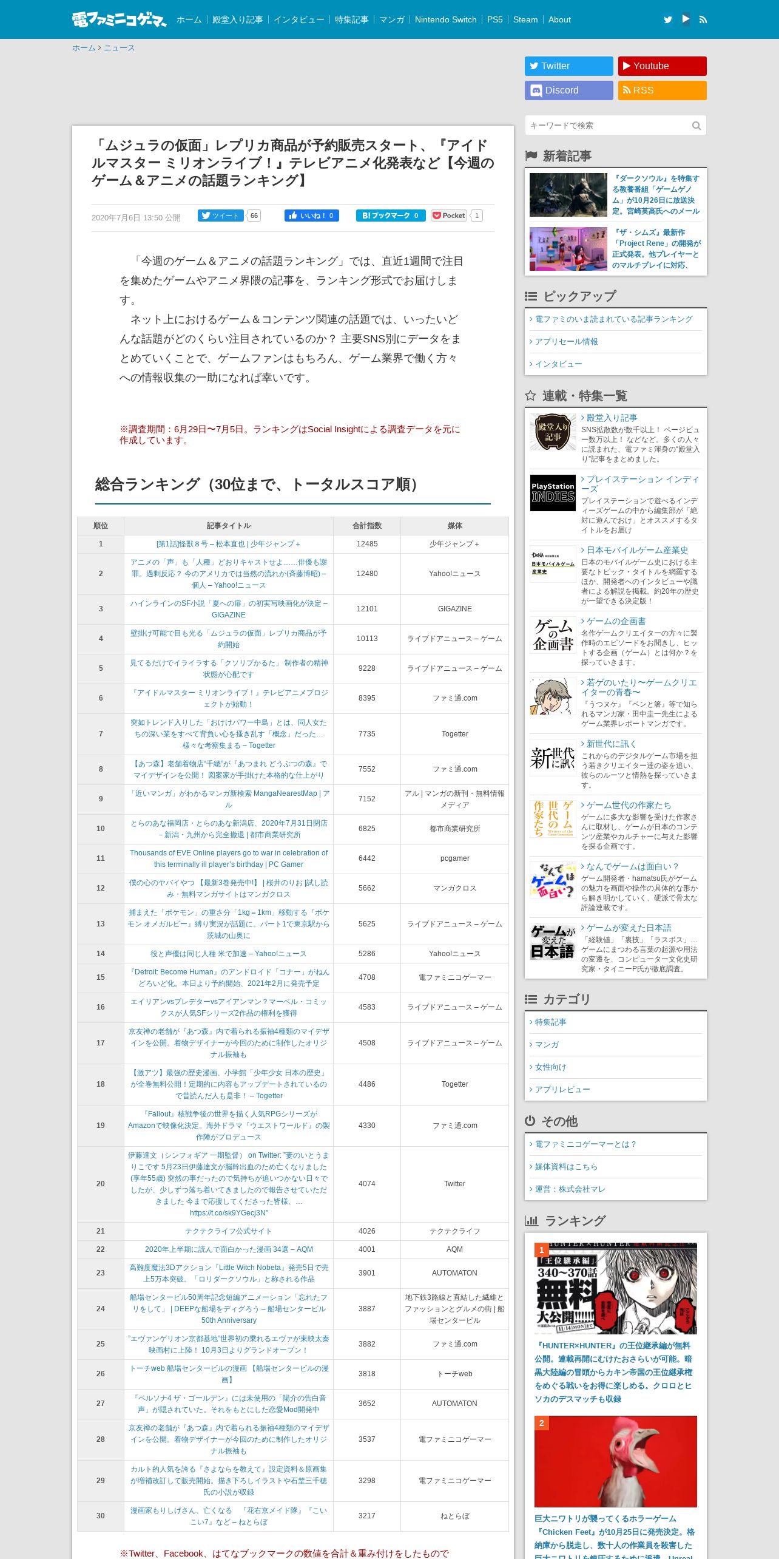
Task: Save the article to Pocket
Action: coord(450,216)
